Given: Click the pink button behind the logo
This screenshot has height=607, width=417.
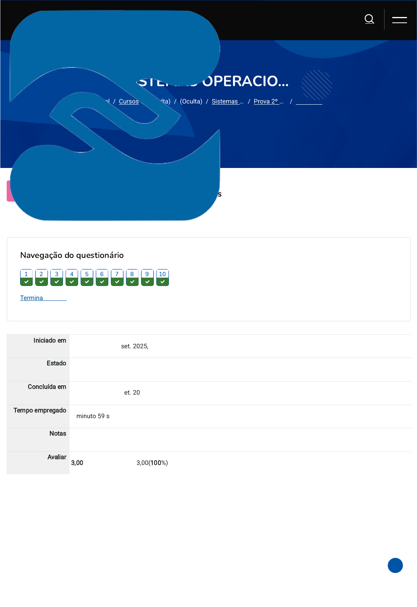Looking at the screenshot, I should click(9, 191).
